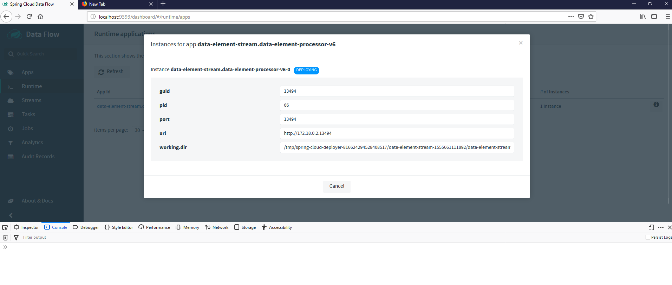Toggle the browser sidebar view
This screenshot has width=672, height=285.
point(654,16)
